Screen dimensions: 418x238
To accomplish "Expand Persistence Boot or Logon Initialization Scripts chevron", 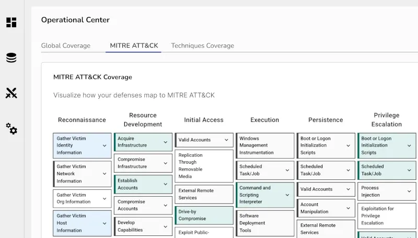I will point(348,146).
